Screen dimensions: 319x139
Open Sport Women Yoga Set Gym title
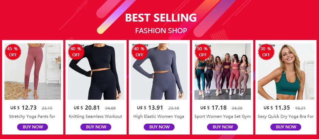point(222,116)
